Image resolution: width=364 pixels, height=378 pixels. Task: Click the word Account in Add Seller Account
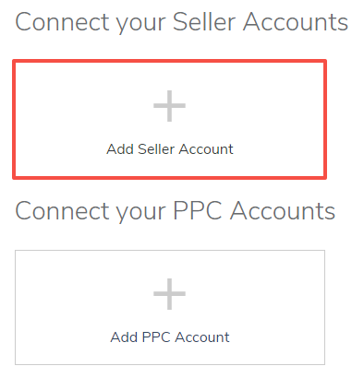click(206, 149)
